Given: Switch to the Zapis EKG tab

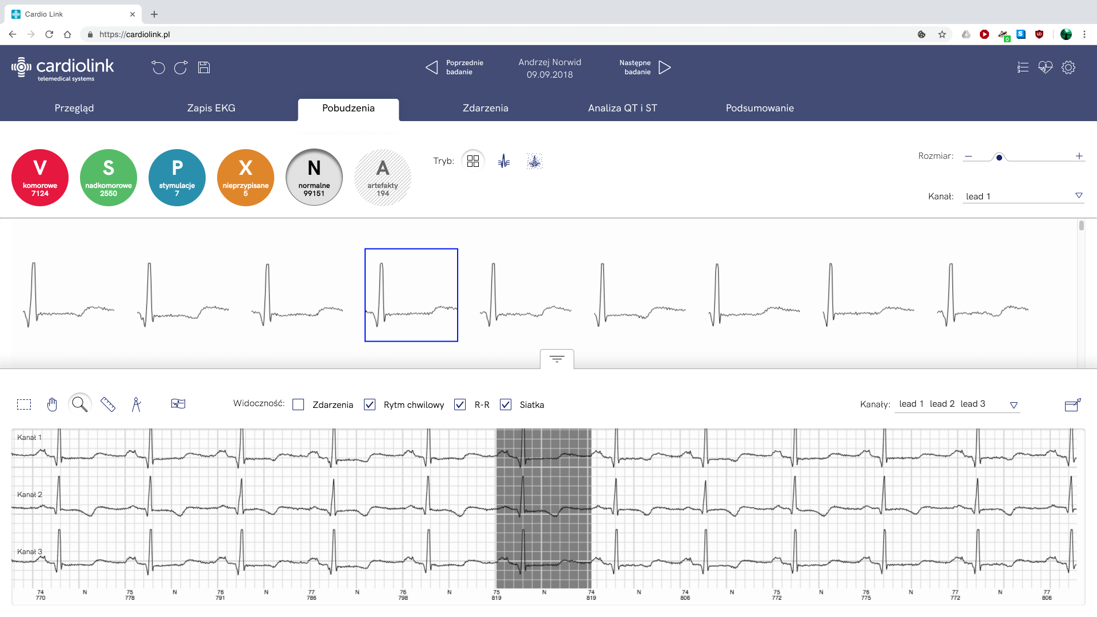Looking at the screenshot, I should click(x=211, y=108).
